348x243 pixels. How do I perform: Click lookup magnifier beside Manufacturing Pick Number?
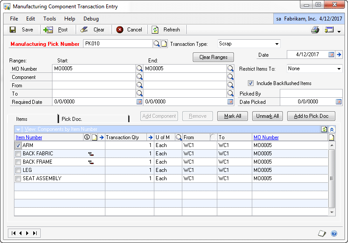click(x=156, y=44)
